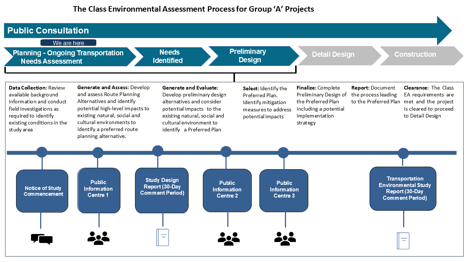The height and width of the screenshot is (262, 467).
Task: Click the 'Finalize:' description text
Action: (321, 105)
